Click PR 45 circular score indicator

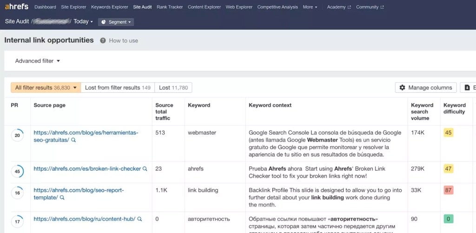click(17, 171)
